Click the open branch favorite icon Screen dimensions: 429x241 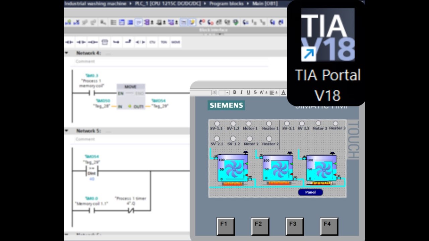click(x=116, y=42)
